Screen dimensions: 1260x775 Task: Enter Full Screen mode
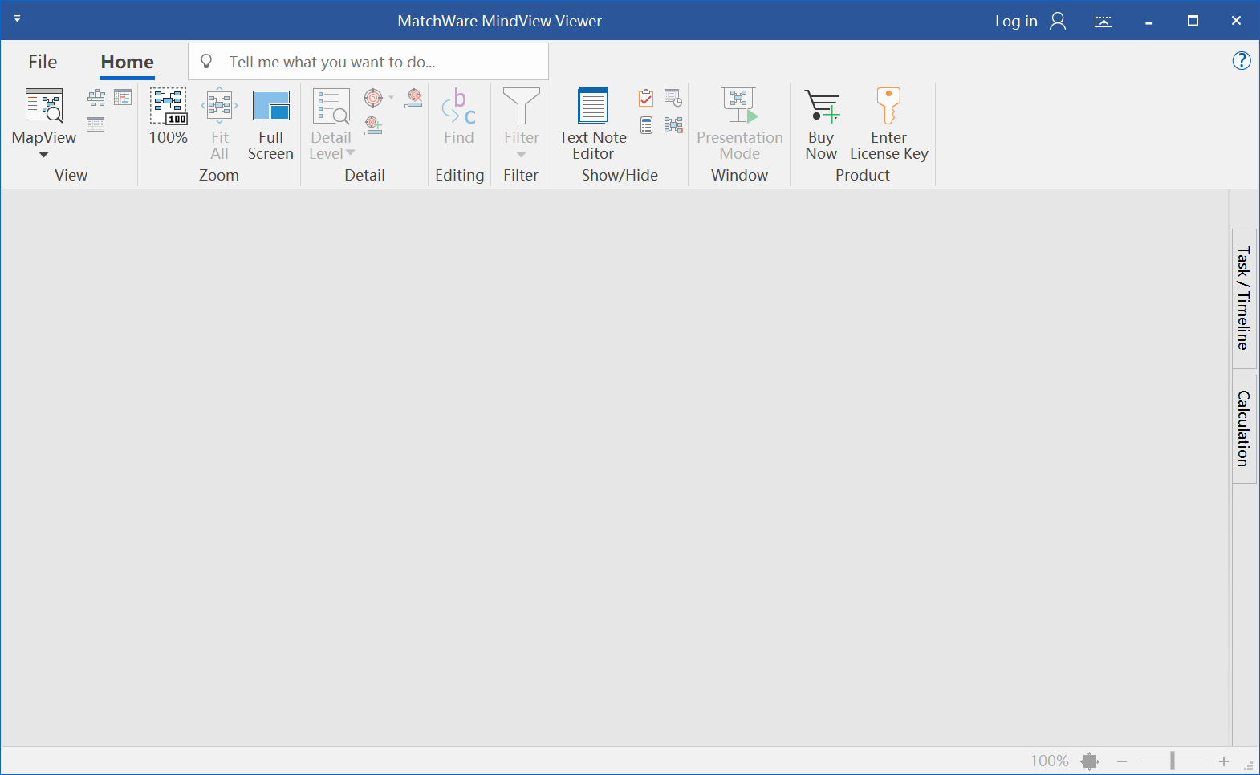click(x=270, y=124)
